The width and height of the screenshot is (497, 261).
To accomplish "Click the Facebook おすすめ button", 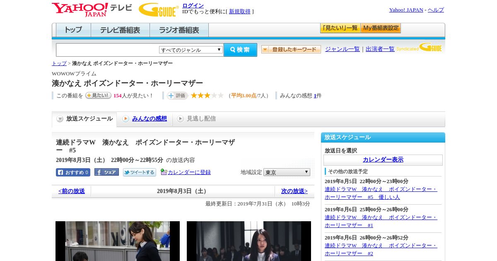I will coord(73,172).
